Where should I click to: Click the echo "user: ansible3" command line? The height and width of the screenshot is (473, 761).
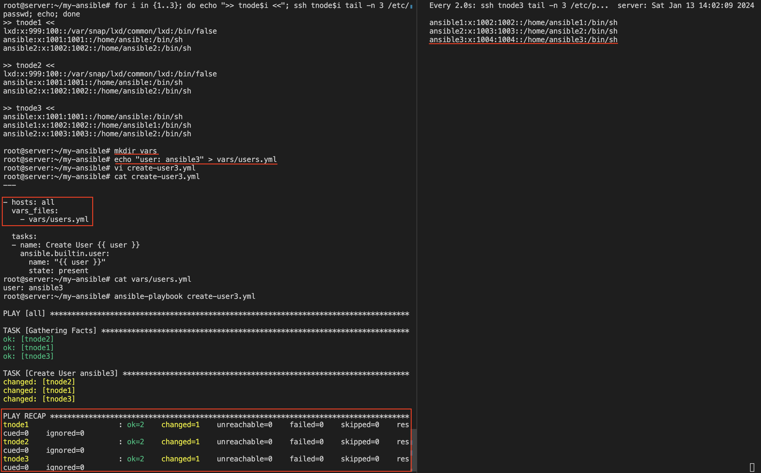[x=195, y=159]
